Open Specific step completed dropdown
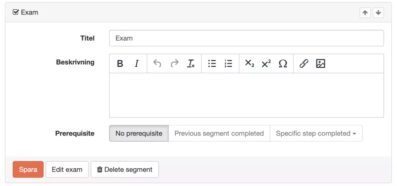The image size is (397, 186). (x=316, y=133)
